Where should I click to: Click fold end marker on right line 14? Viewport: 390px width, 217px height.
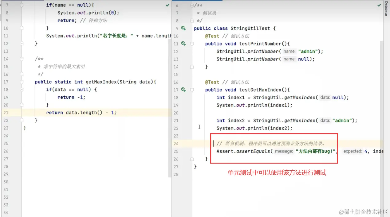pyautogui.click(x=192, y=67)
